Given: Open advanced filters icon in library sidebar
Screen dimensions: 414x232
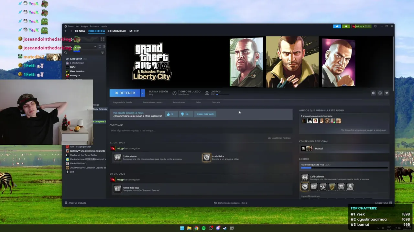Looking at the screenshot, I should point(103,53).
